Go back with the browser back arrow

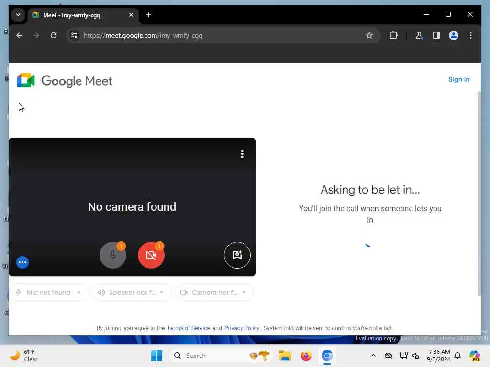coord(19,35)
